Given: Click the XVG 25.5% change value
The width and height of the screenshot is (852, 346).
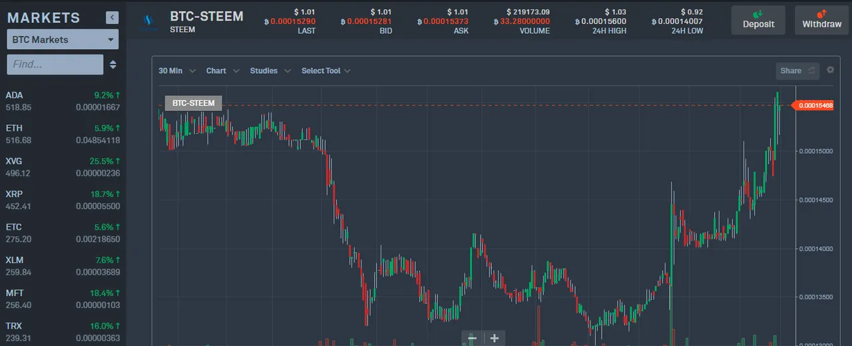Looking at the screenshot, I should click(x=105, y=161).
